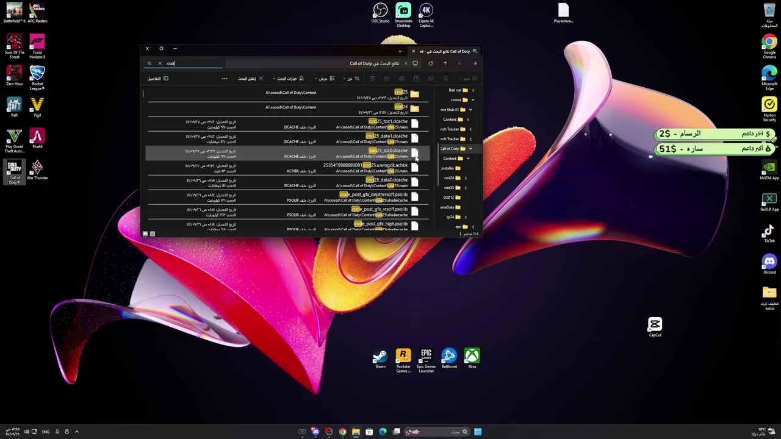Open Battlefield 6 desktop shortcut

14,13
